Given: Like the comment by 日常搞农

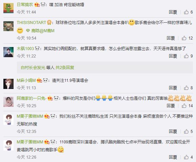Looking at the screenshot, I should pos(186,12).
